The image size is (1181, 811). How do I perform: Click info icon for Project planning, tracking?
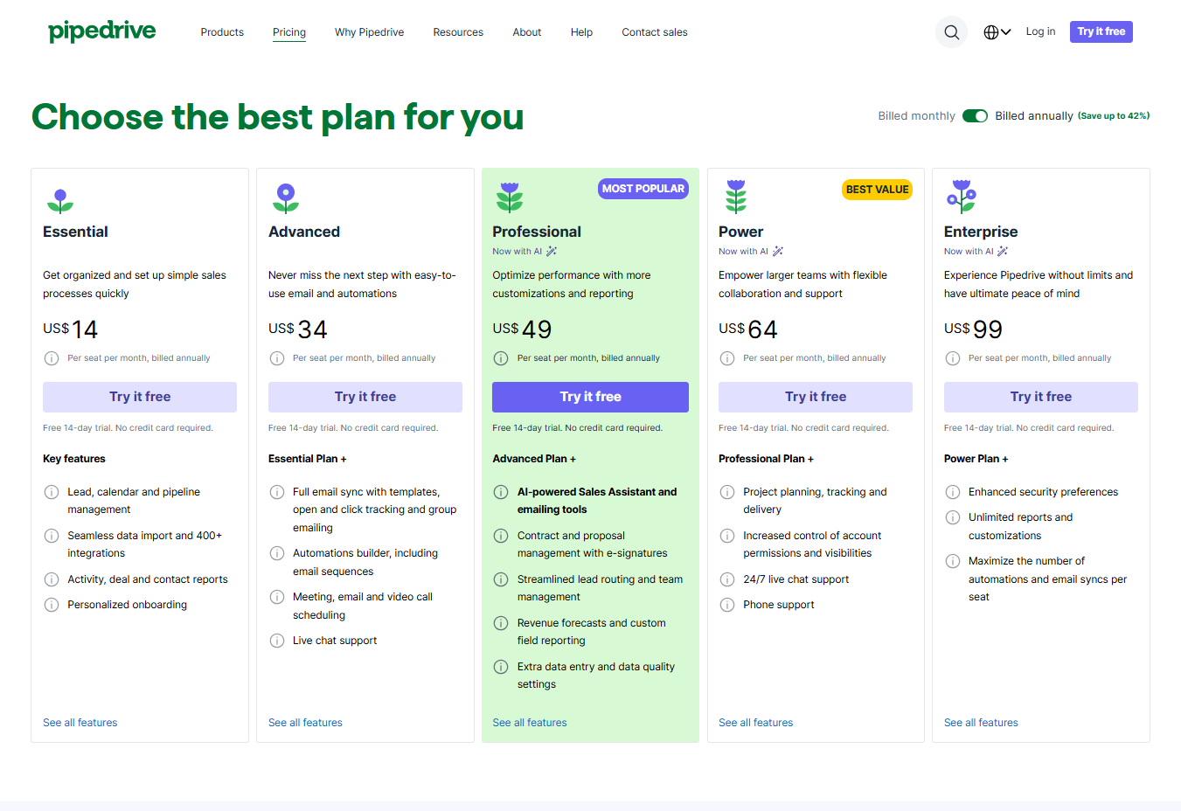click(x=727, y=492)
